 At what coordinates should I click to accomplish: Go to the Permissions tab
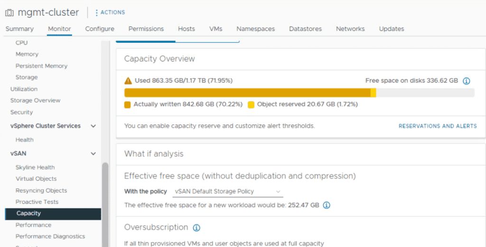click(146, 29)
